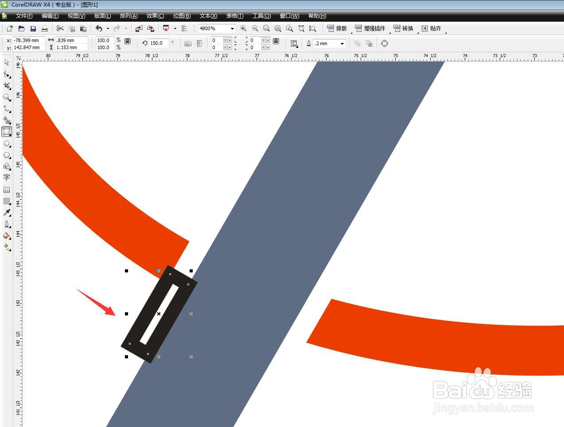Click the rotation angle field 150.0
Viewport: 564px width, 427px height.
coord(159,43)
